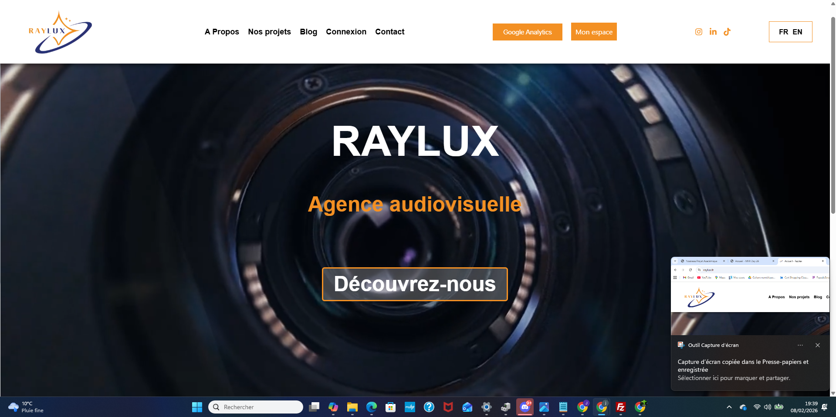
Task: Open Task View from taskbar
Action: coord(314,407)
